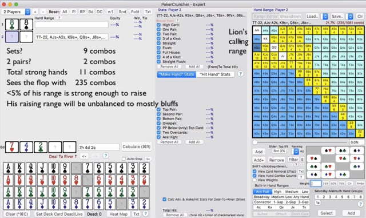Enable the Auto-Stop checkbox
366x218 pixels.
124,159
